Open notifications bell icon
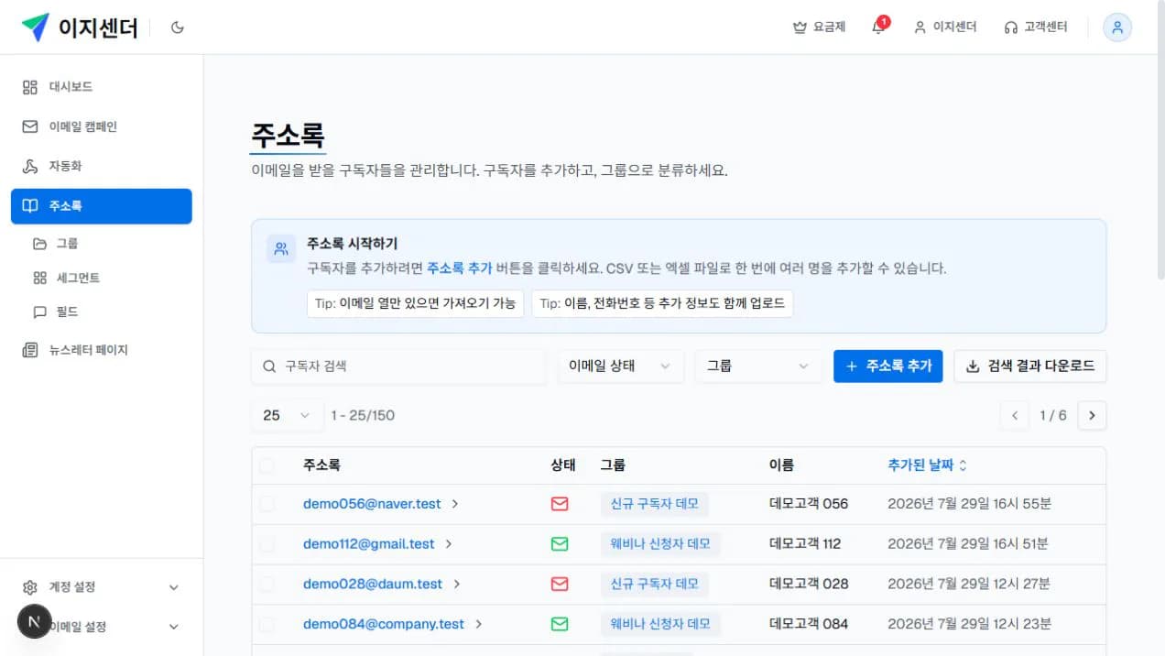 [878, 27]
